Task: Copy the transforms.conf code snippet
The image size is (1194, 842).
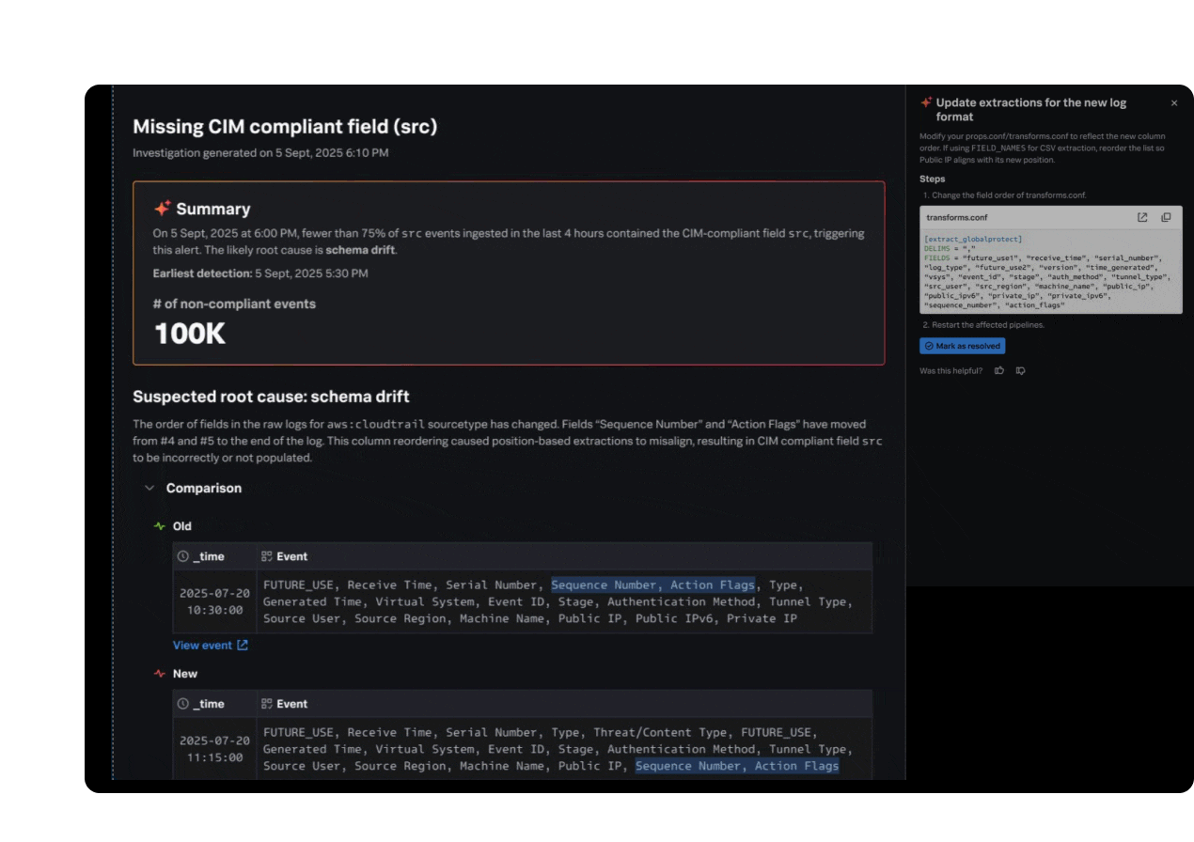Action: [1166, 217]
